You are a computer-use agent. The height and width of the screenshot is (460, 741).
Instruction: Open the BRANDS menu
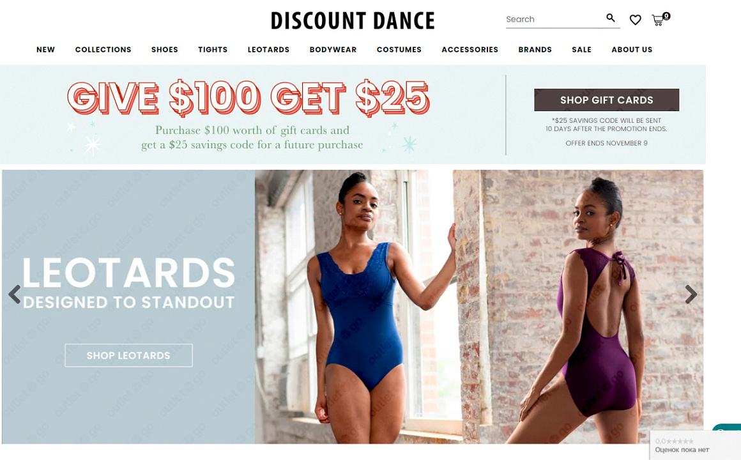pyautogui.click(x=535, y=50)
